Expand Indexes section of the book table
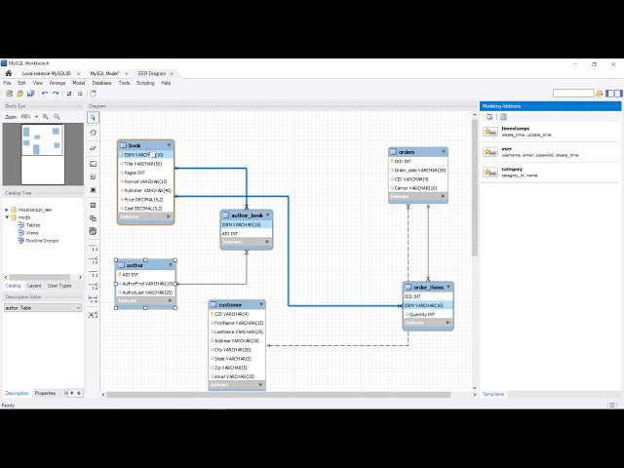This screenshot has height=468, width=624. pyautogui.click(x=169, y=216)
